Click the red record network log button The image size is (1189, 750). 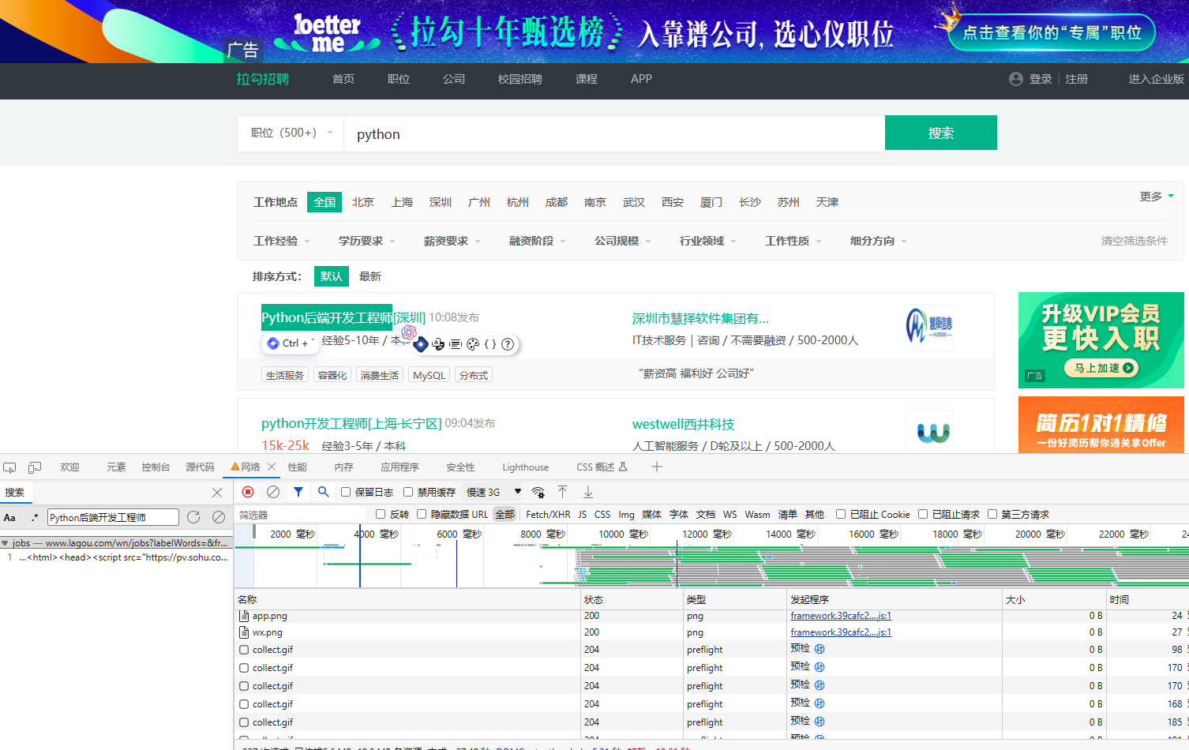coord(248,492)
